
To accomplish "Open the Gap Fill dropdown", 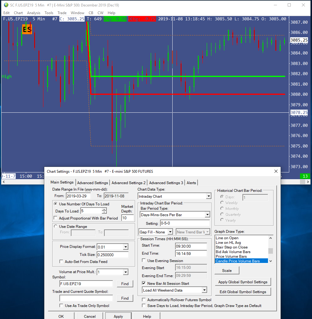I will tap(170, 232).
